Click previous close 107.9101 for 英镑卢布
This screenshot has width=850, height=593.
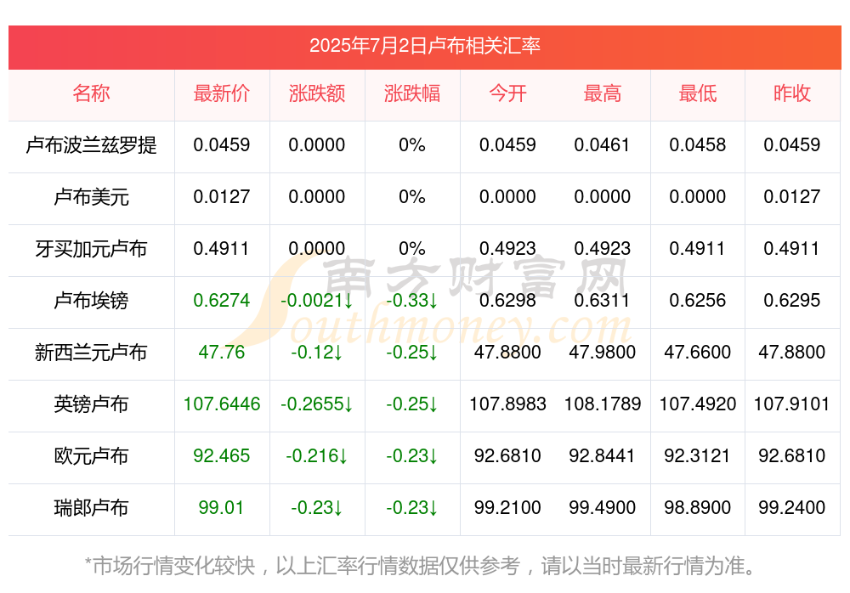[x=792, y=404]
